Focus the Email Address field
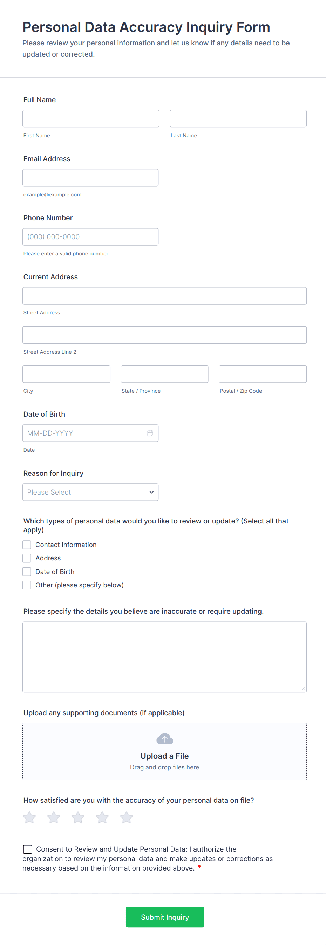The image size is (326, 945). pyautogui.click(x=90, y=177)
